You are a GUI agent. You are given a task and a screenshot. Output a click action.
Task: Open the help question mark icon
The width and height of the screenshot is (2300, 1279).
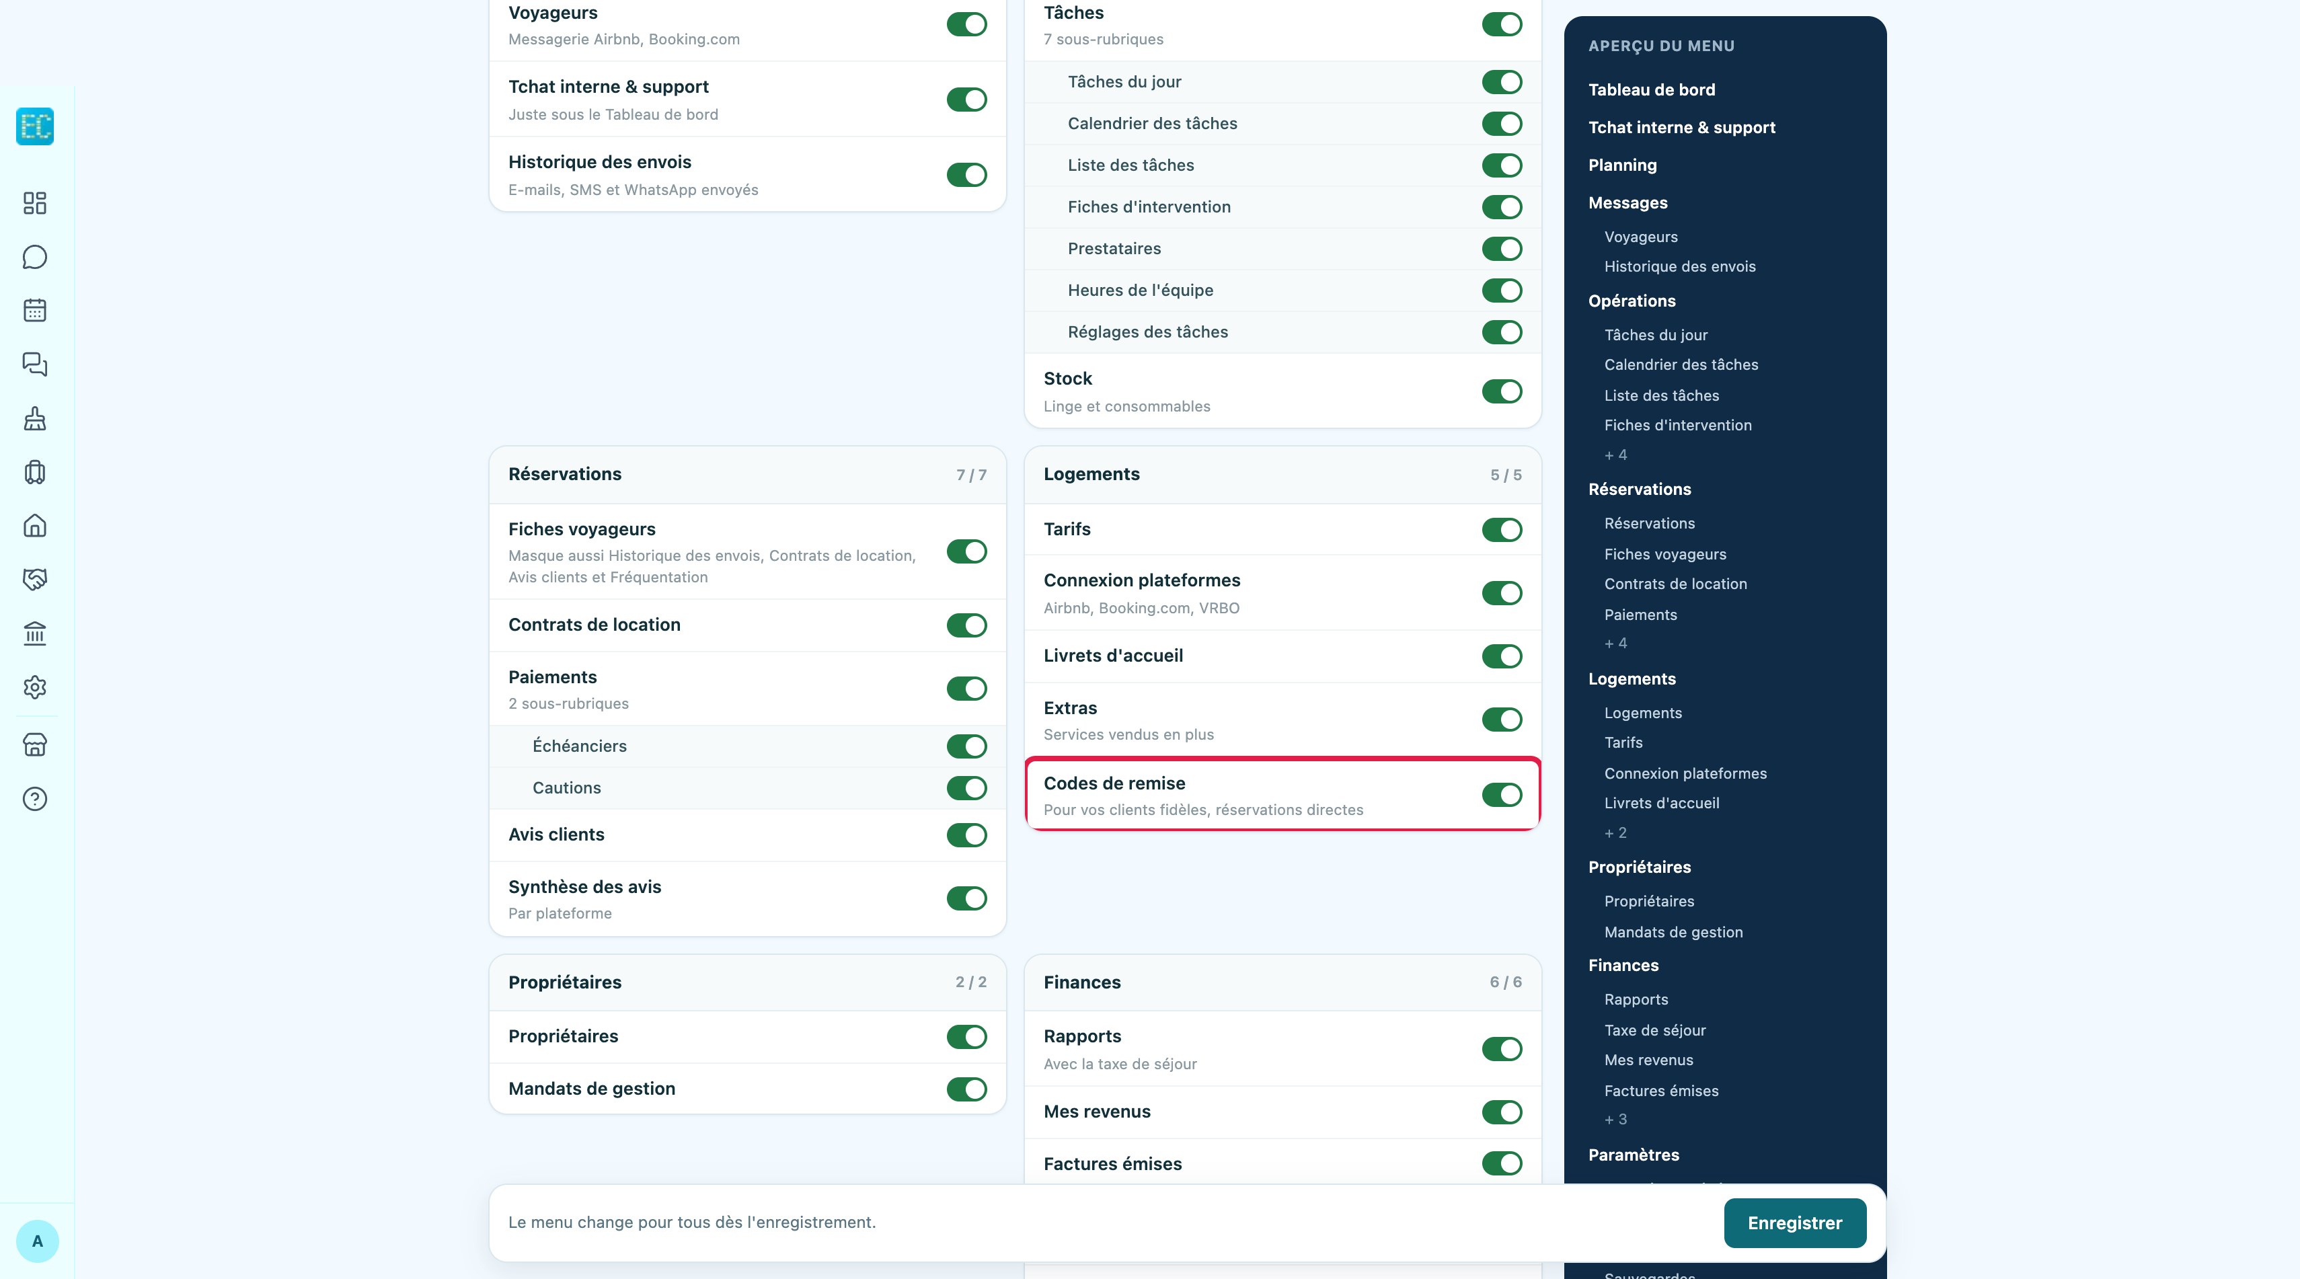[35, 799]
